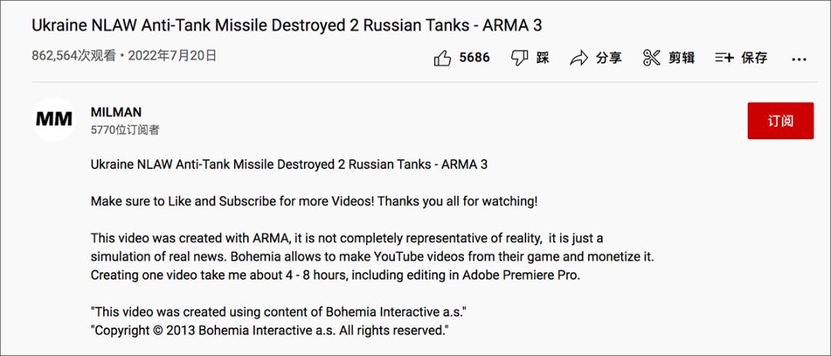This screenshot has width=831, height=356.
Task: Click the video title heading at top
Action: [286, 25]
